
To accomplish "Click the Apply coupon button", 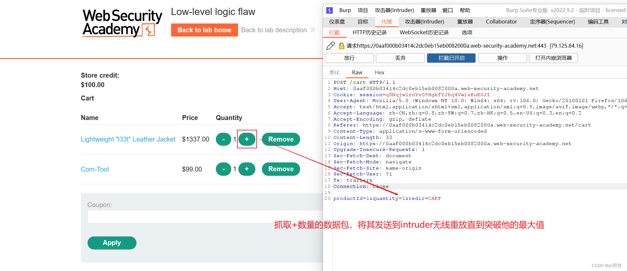I will [x=112, y=243].
